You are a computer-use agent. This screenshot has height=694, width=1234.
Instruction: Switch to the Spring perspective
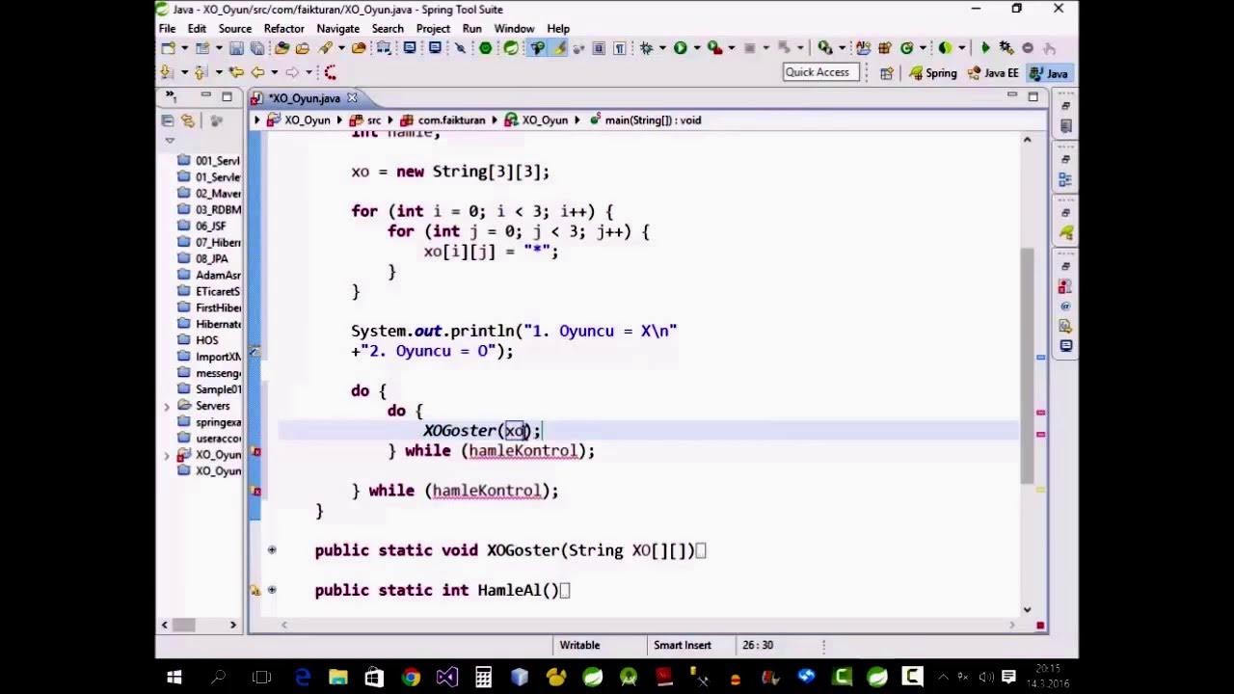click(934, 73)
